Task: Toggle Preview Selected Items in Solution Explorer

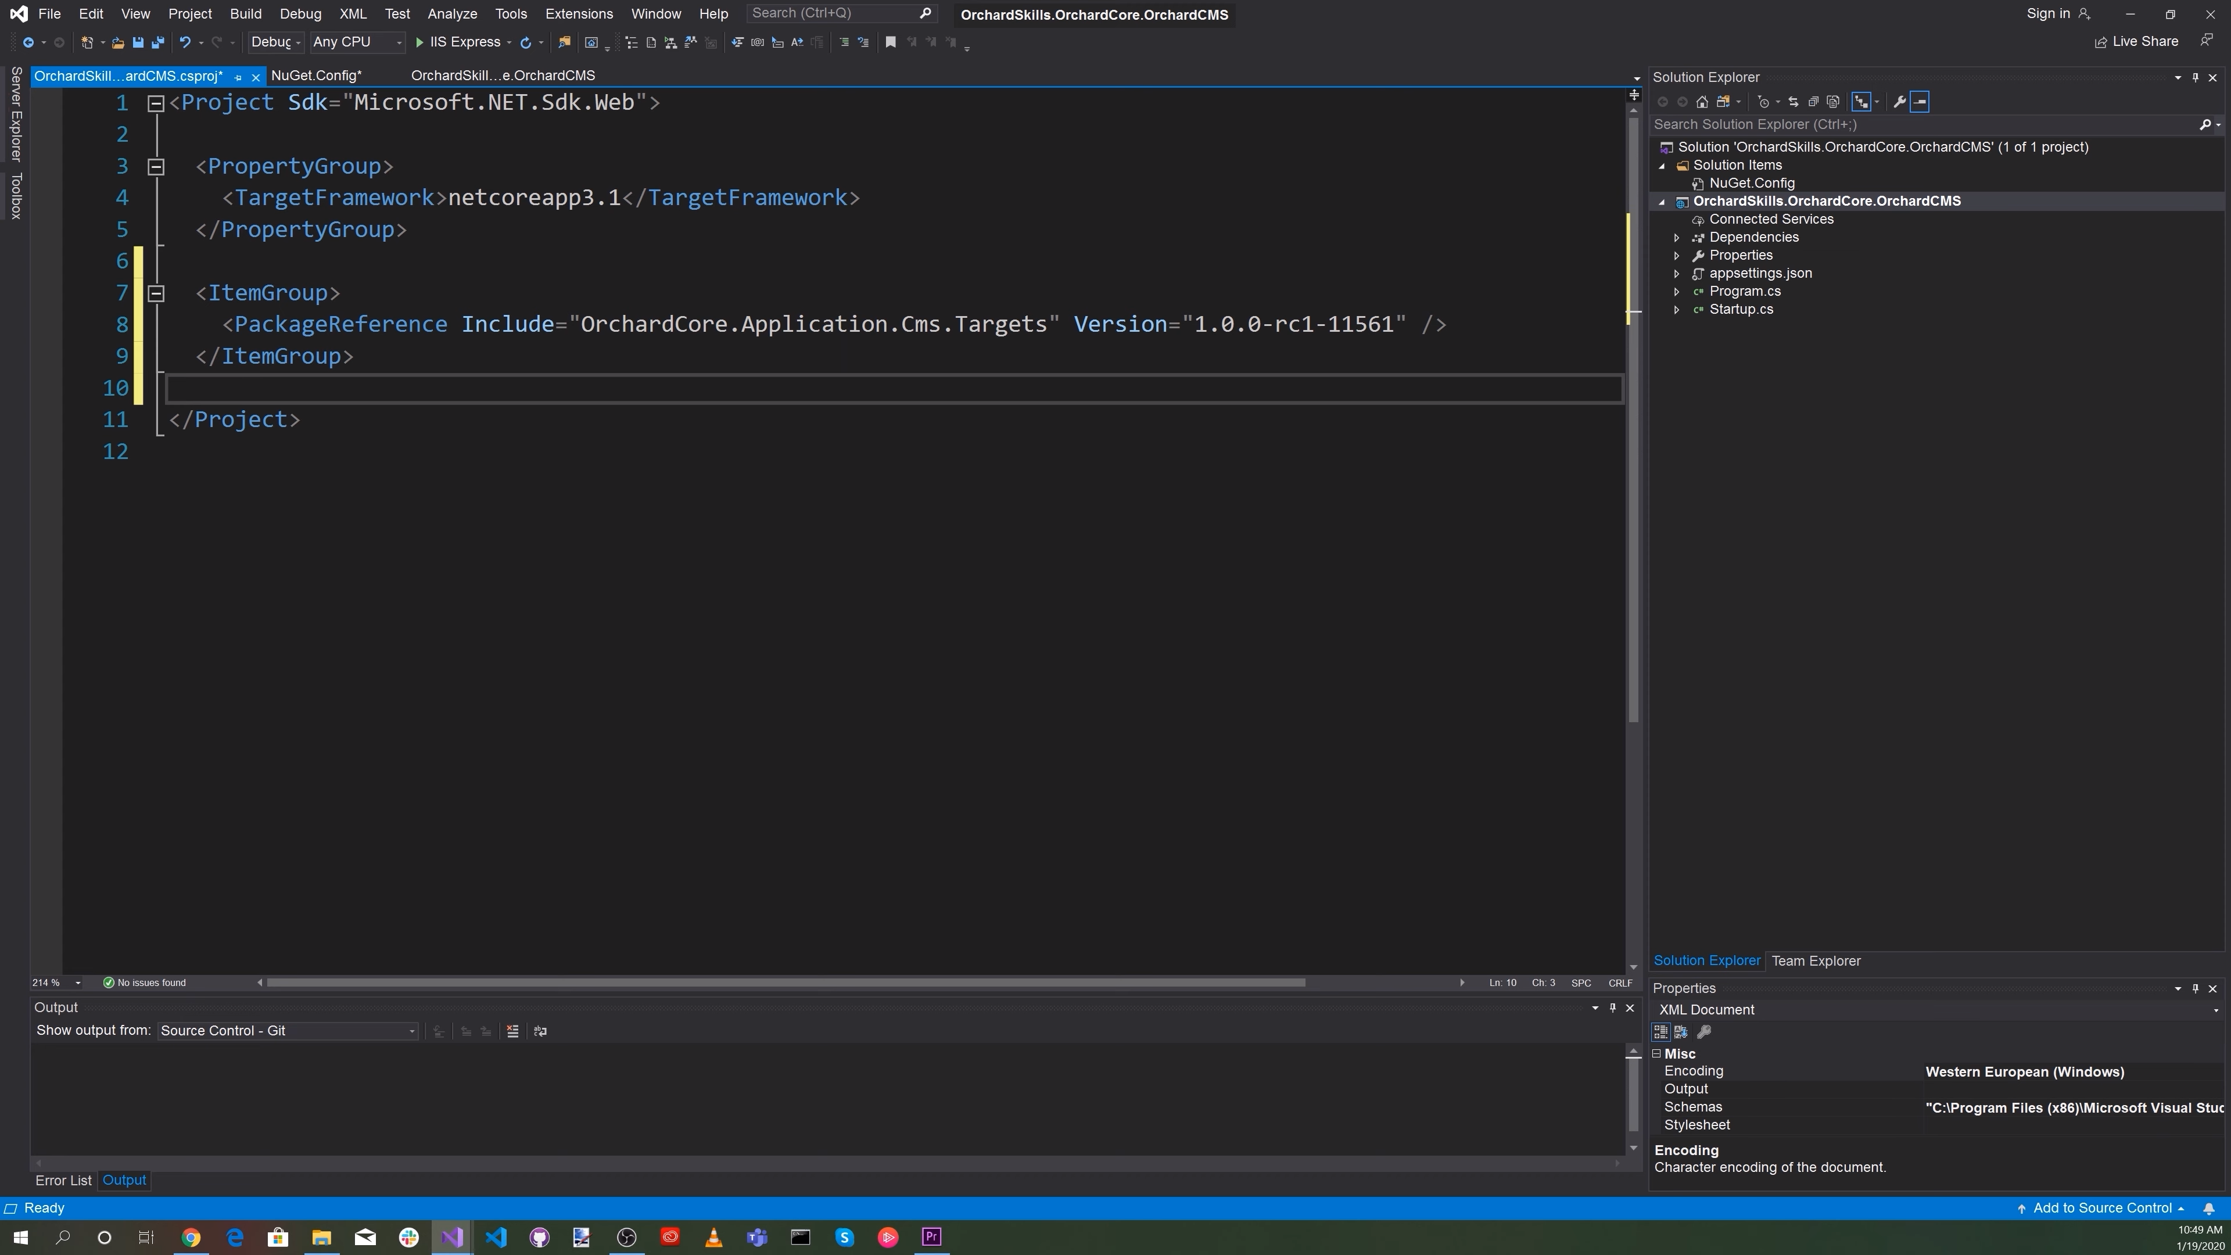Action: coord(1920,102)
